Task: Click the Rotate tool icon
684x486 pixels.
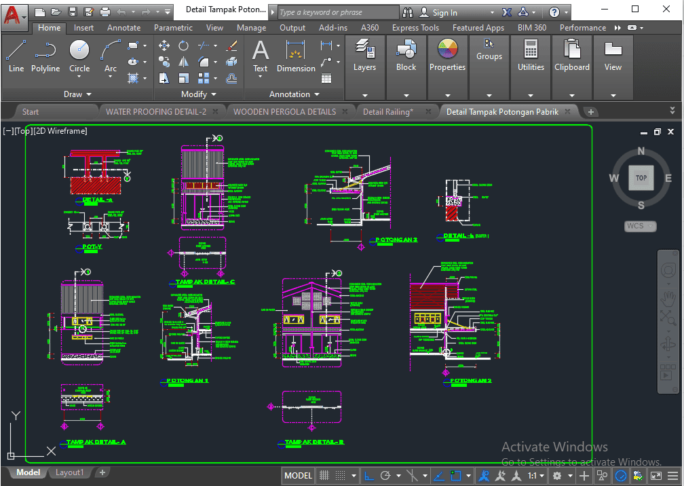Action: (183, 45)
